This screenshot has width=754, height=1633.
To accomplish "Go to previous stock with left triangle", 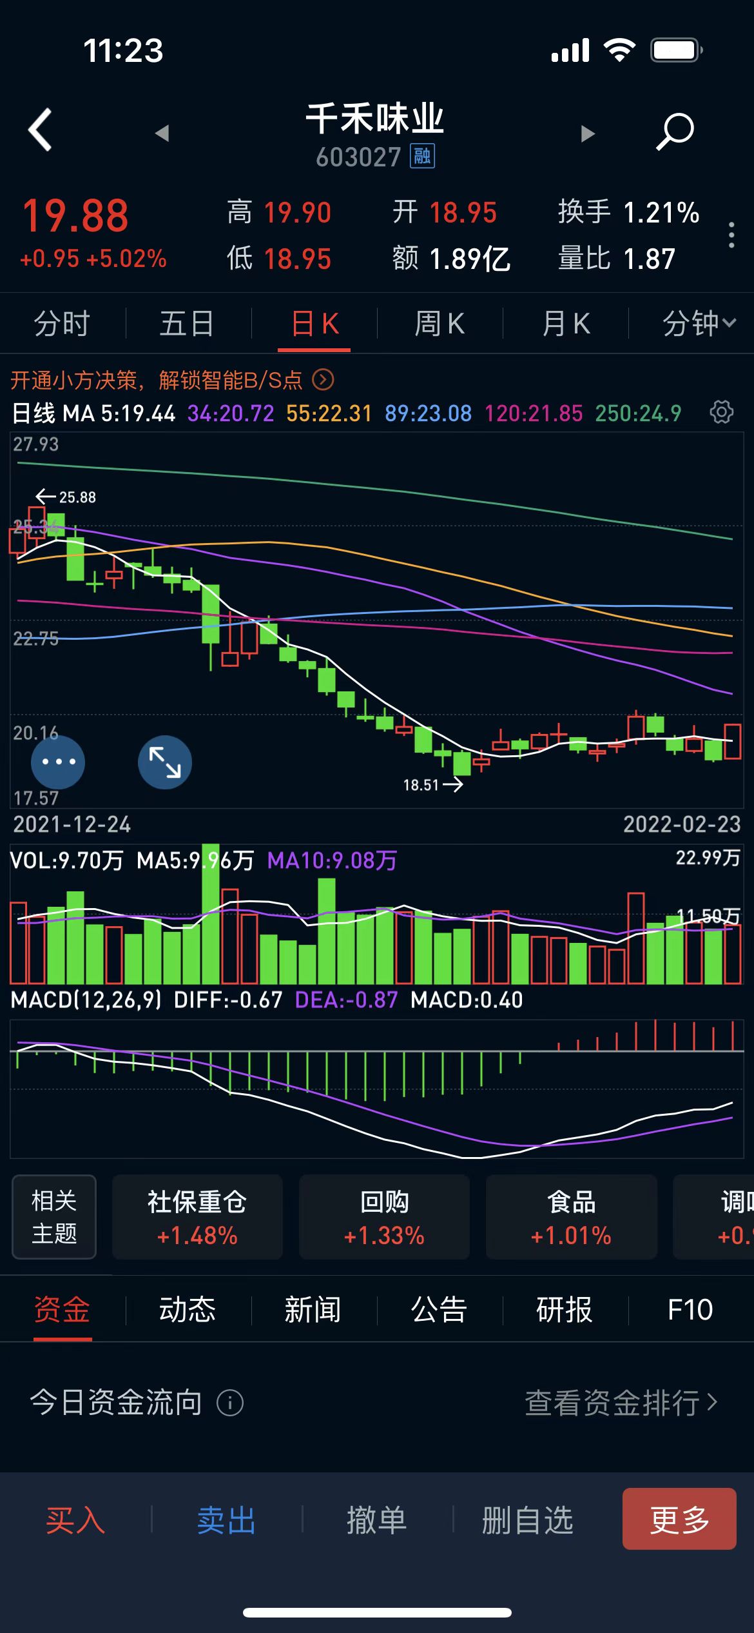I will tap(162, 133).
